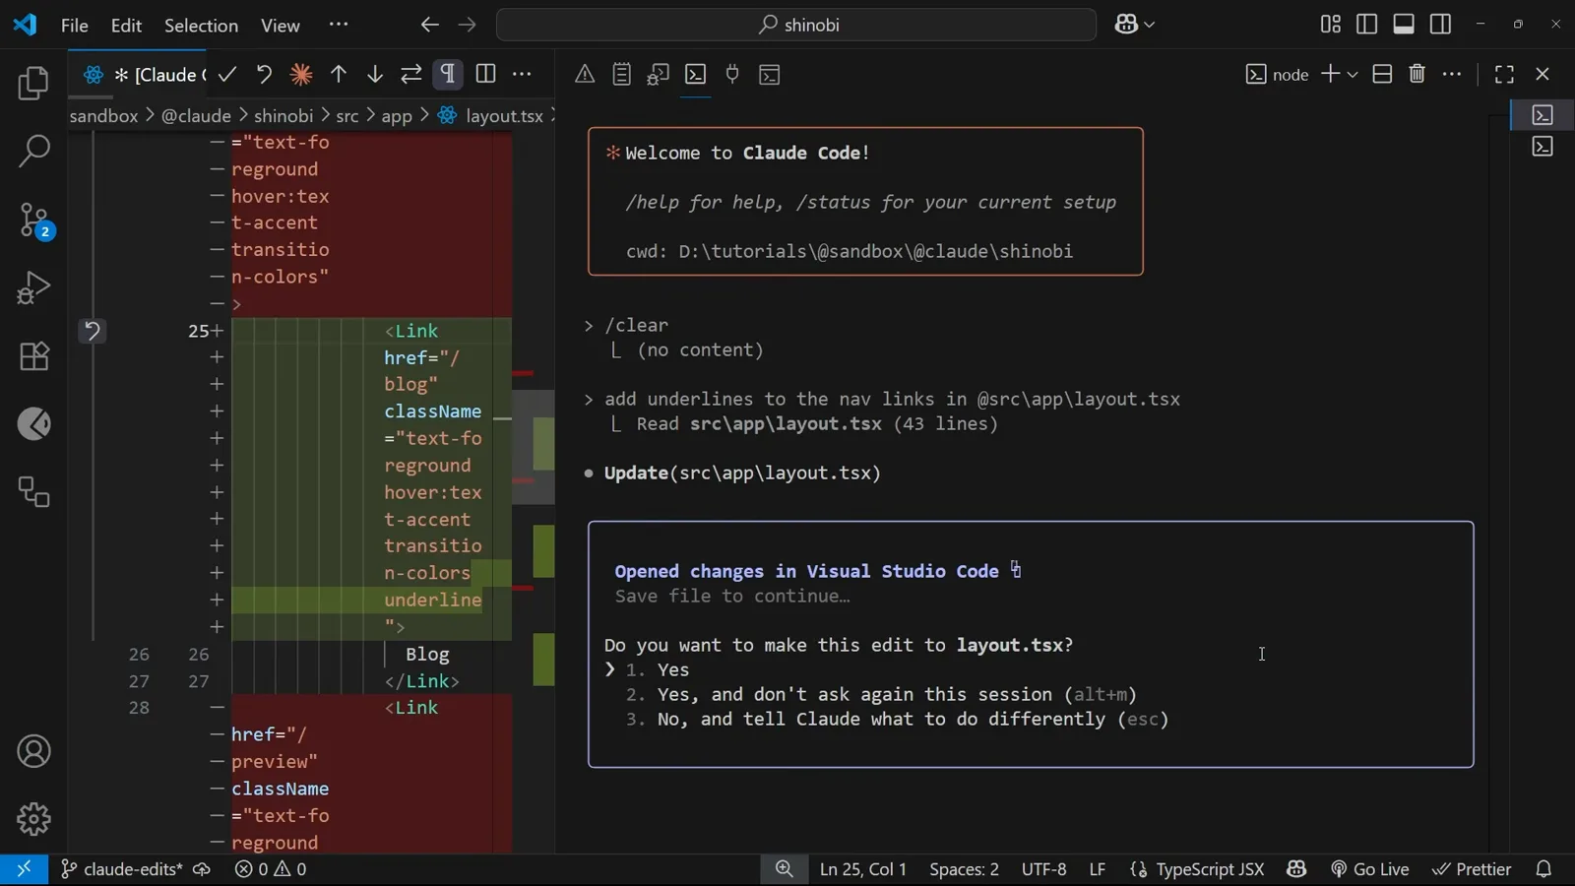Image resolution: width=1575 pixels, height=886 pixels.
Task: Open the Copilot chat dropdown
Action: 1135,25
